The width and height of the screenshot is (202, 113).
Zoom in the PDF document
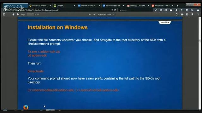[94, 14]
